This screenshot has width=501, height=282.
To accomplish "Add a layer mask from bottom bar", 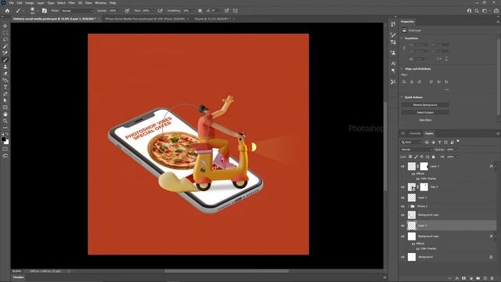I will click(464, 279).
